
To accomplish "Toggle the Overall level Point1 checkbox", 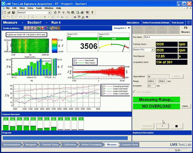I will 103,86.
